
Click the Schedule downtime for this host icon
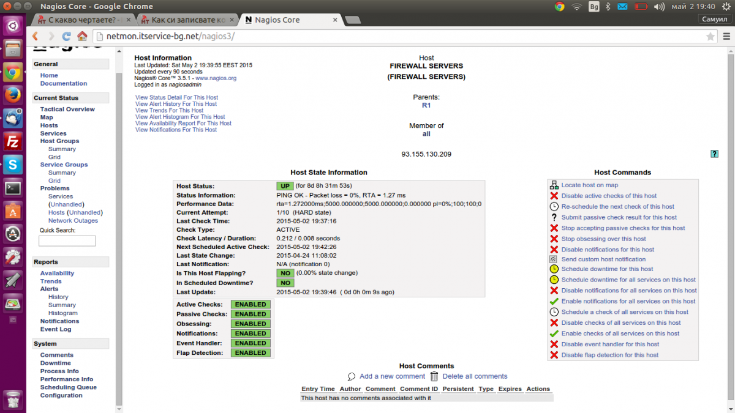pos(554,269)
